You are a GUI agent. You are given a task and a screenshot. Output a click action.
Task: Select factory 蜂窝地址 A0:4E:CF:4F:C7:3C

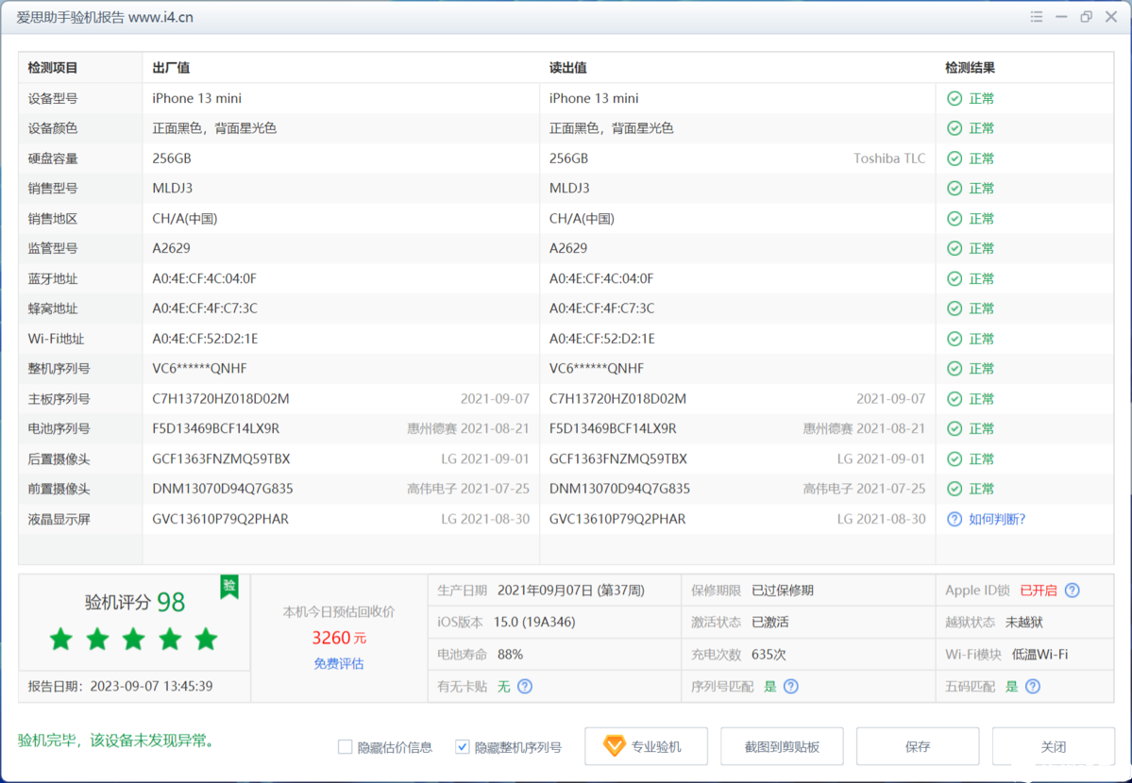(204, 308)
